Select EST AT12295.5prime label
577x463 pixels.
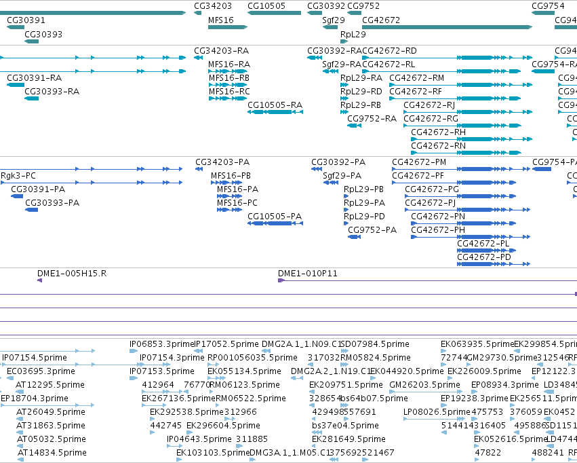coord(50,386)
